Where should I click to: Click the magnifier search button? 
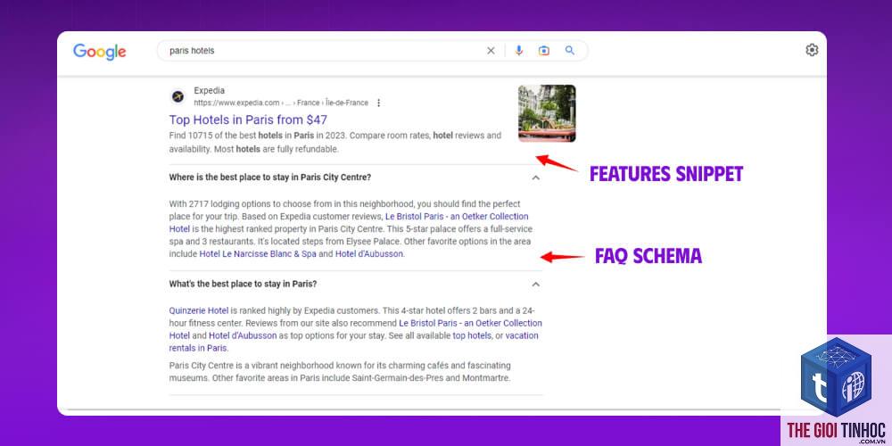coord(569,51)
